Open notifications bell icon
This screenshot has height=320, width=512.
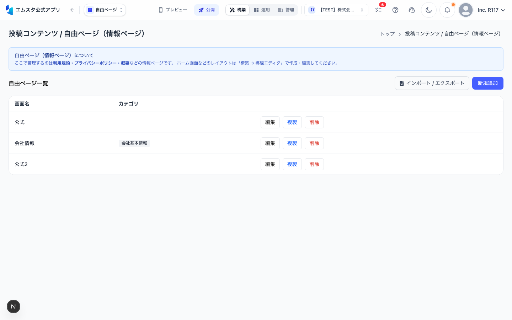tap(447, 10)
